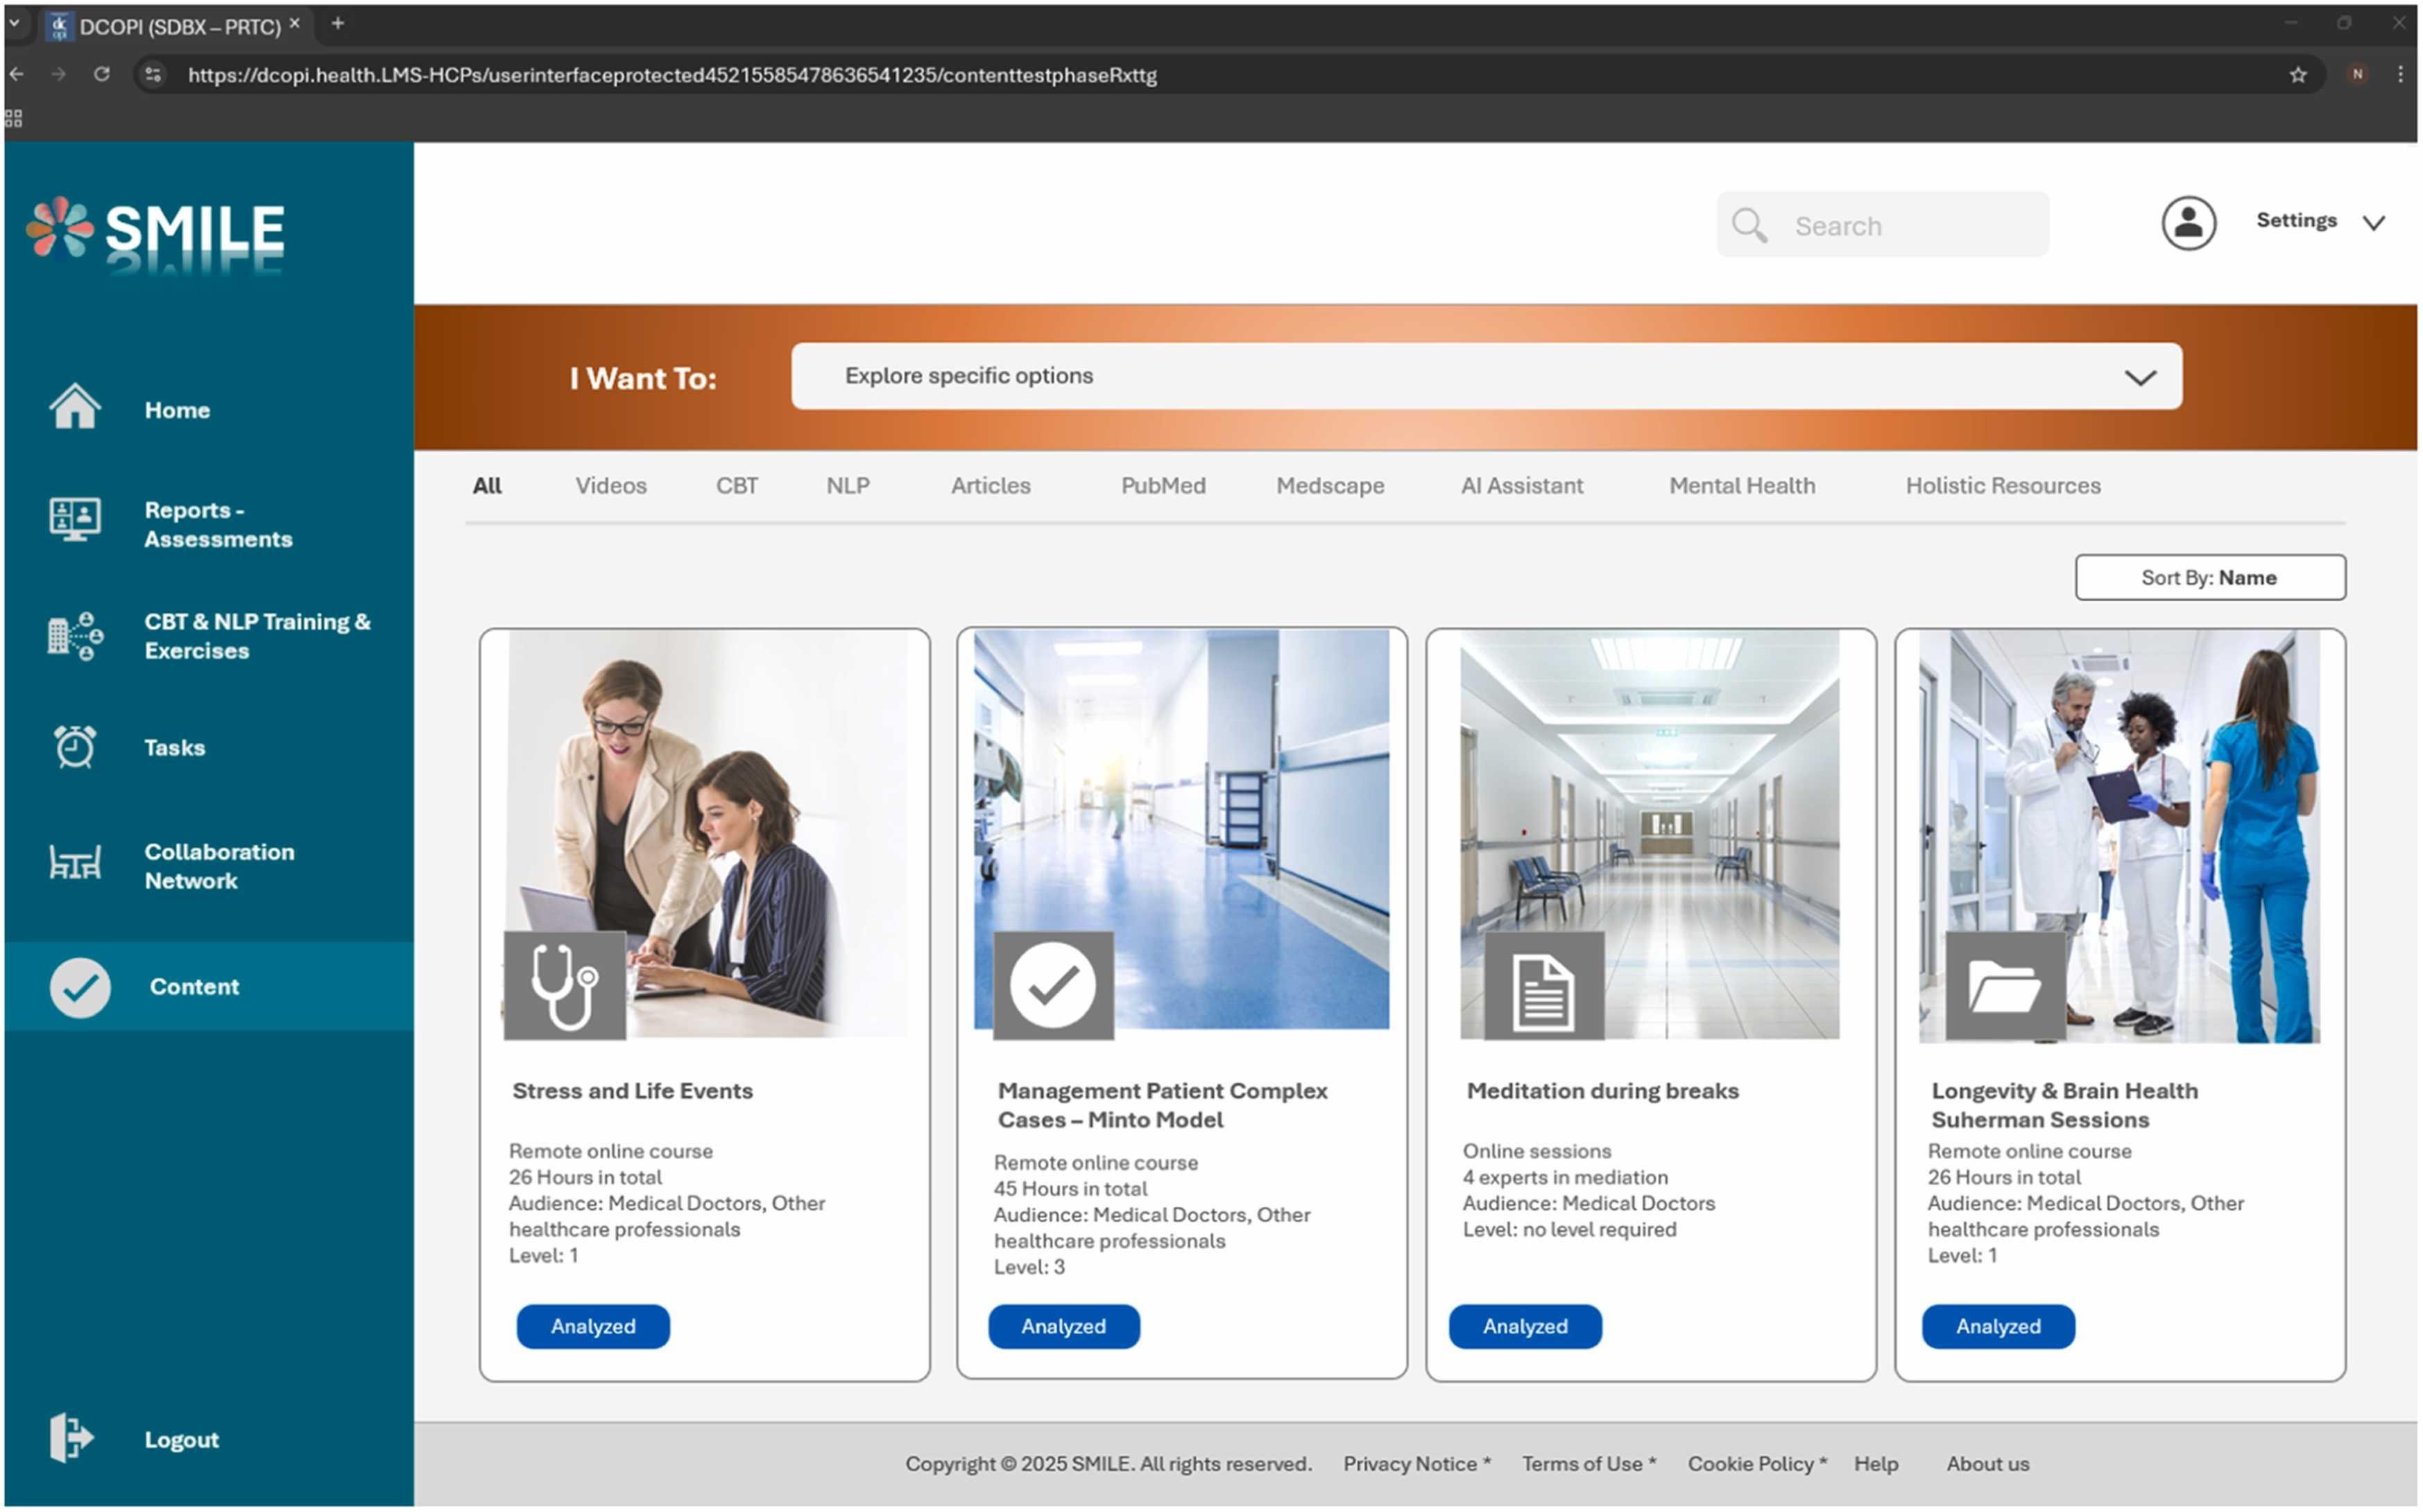The image size is (2423, 1512).
Task: Open the Explore specific options dropdown
Action: (1487, 376)
